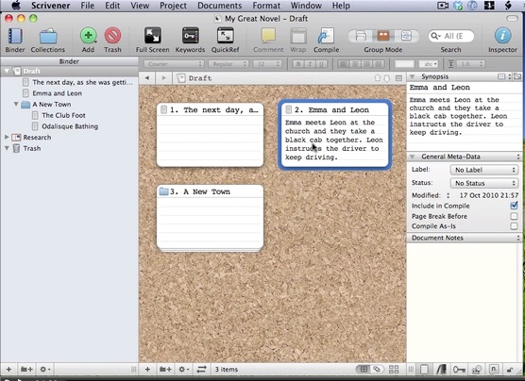Collapse the Draft folder in Binder

click(7, 72)
